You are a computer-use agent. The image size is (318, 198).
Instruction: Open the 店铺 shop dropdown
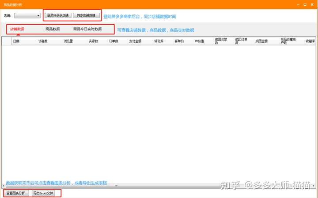27,15
